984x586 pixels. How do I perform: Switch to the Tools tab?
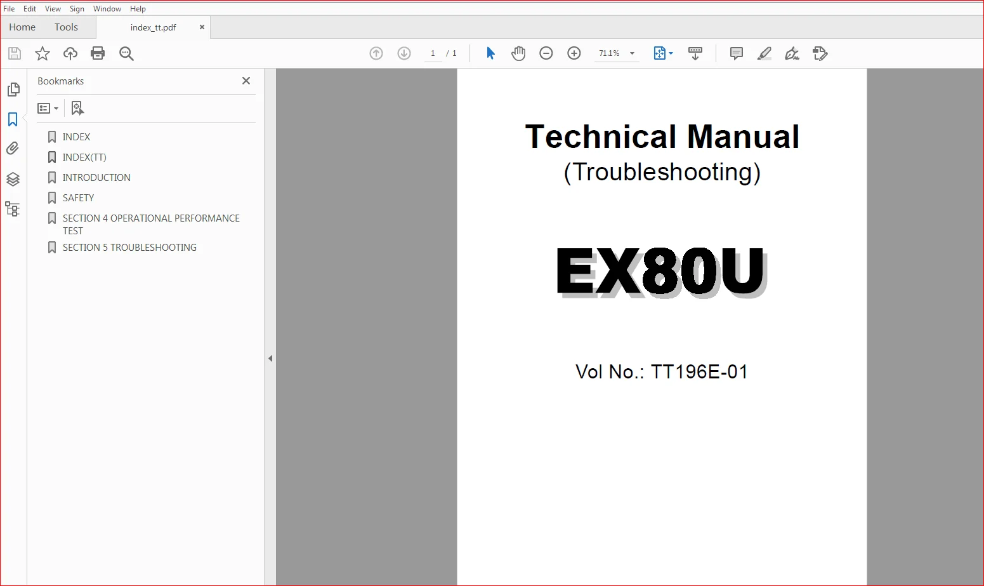tap(66, 27)
